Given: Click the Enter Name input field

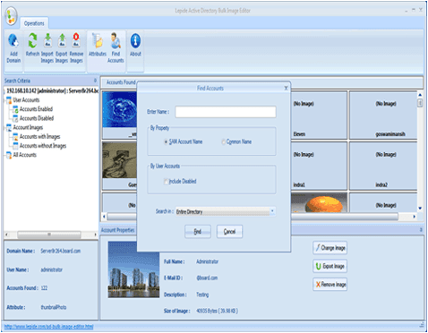Looking at the screenshot, I should 226,112.
